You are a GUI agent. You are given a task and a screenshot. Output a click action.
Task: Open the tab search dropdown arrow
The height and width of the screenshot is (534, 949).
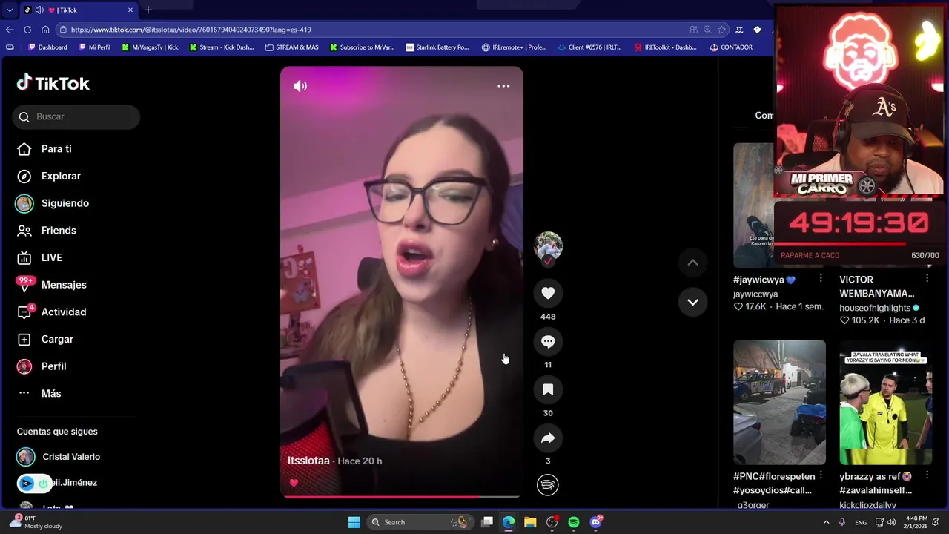(10, 10)
